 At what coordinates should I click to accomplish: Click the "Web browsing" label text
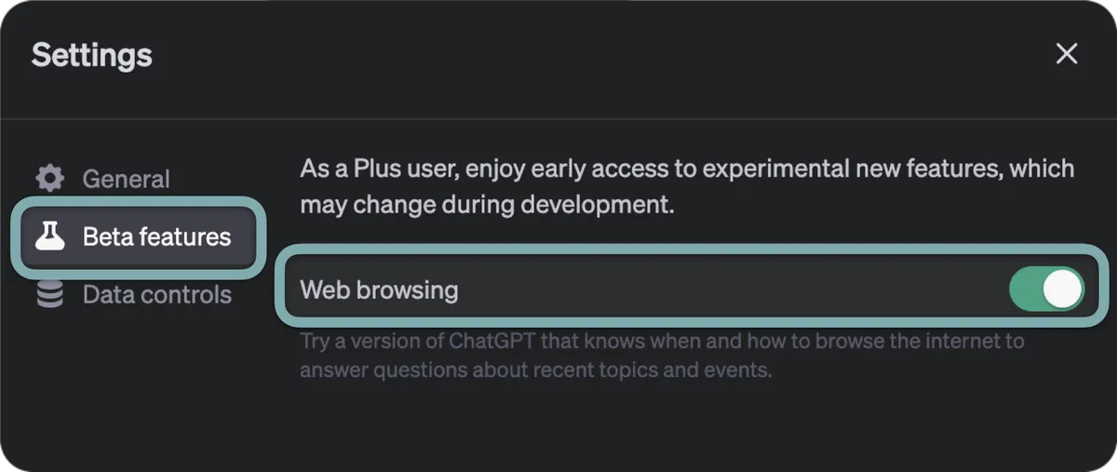pyautogui.click(x=379, y=290)
